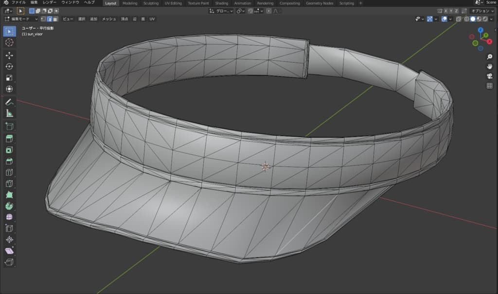Click the Bevel tool icon

coord(9,161)
